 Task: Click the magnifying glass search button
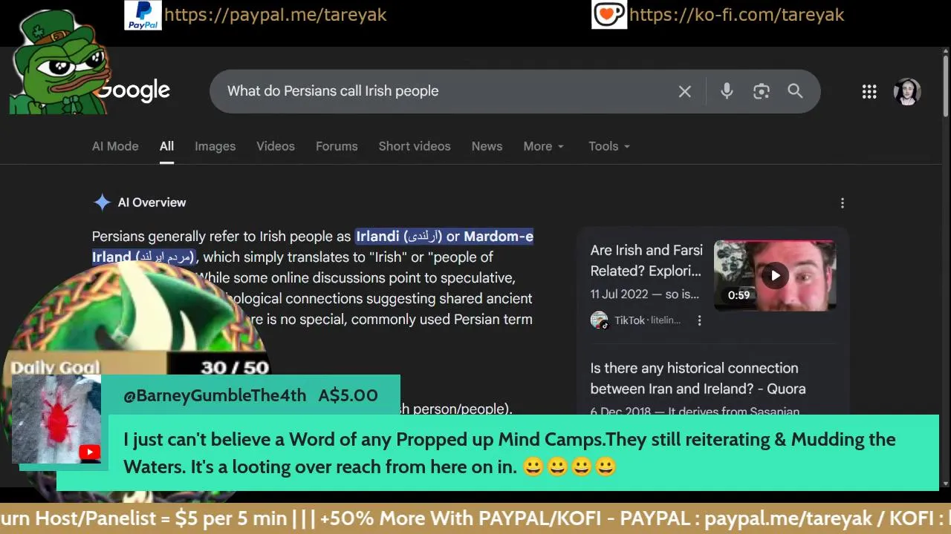(x=795, y=91)
